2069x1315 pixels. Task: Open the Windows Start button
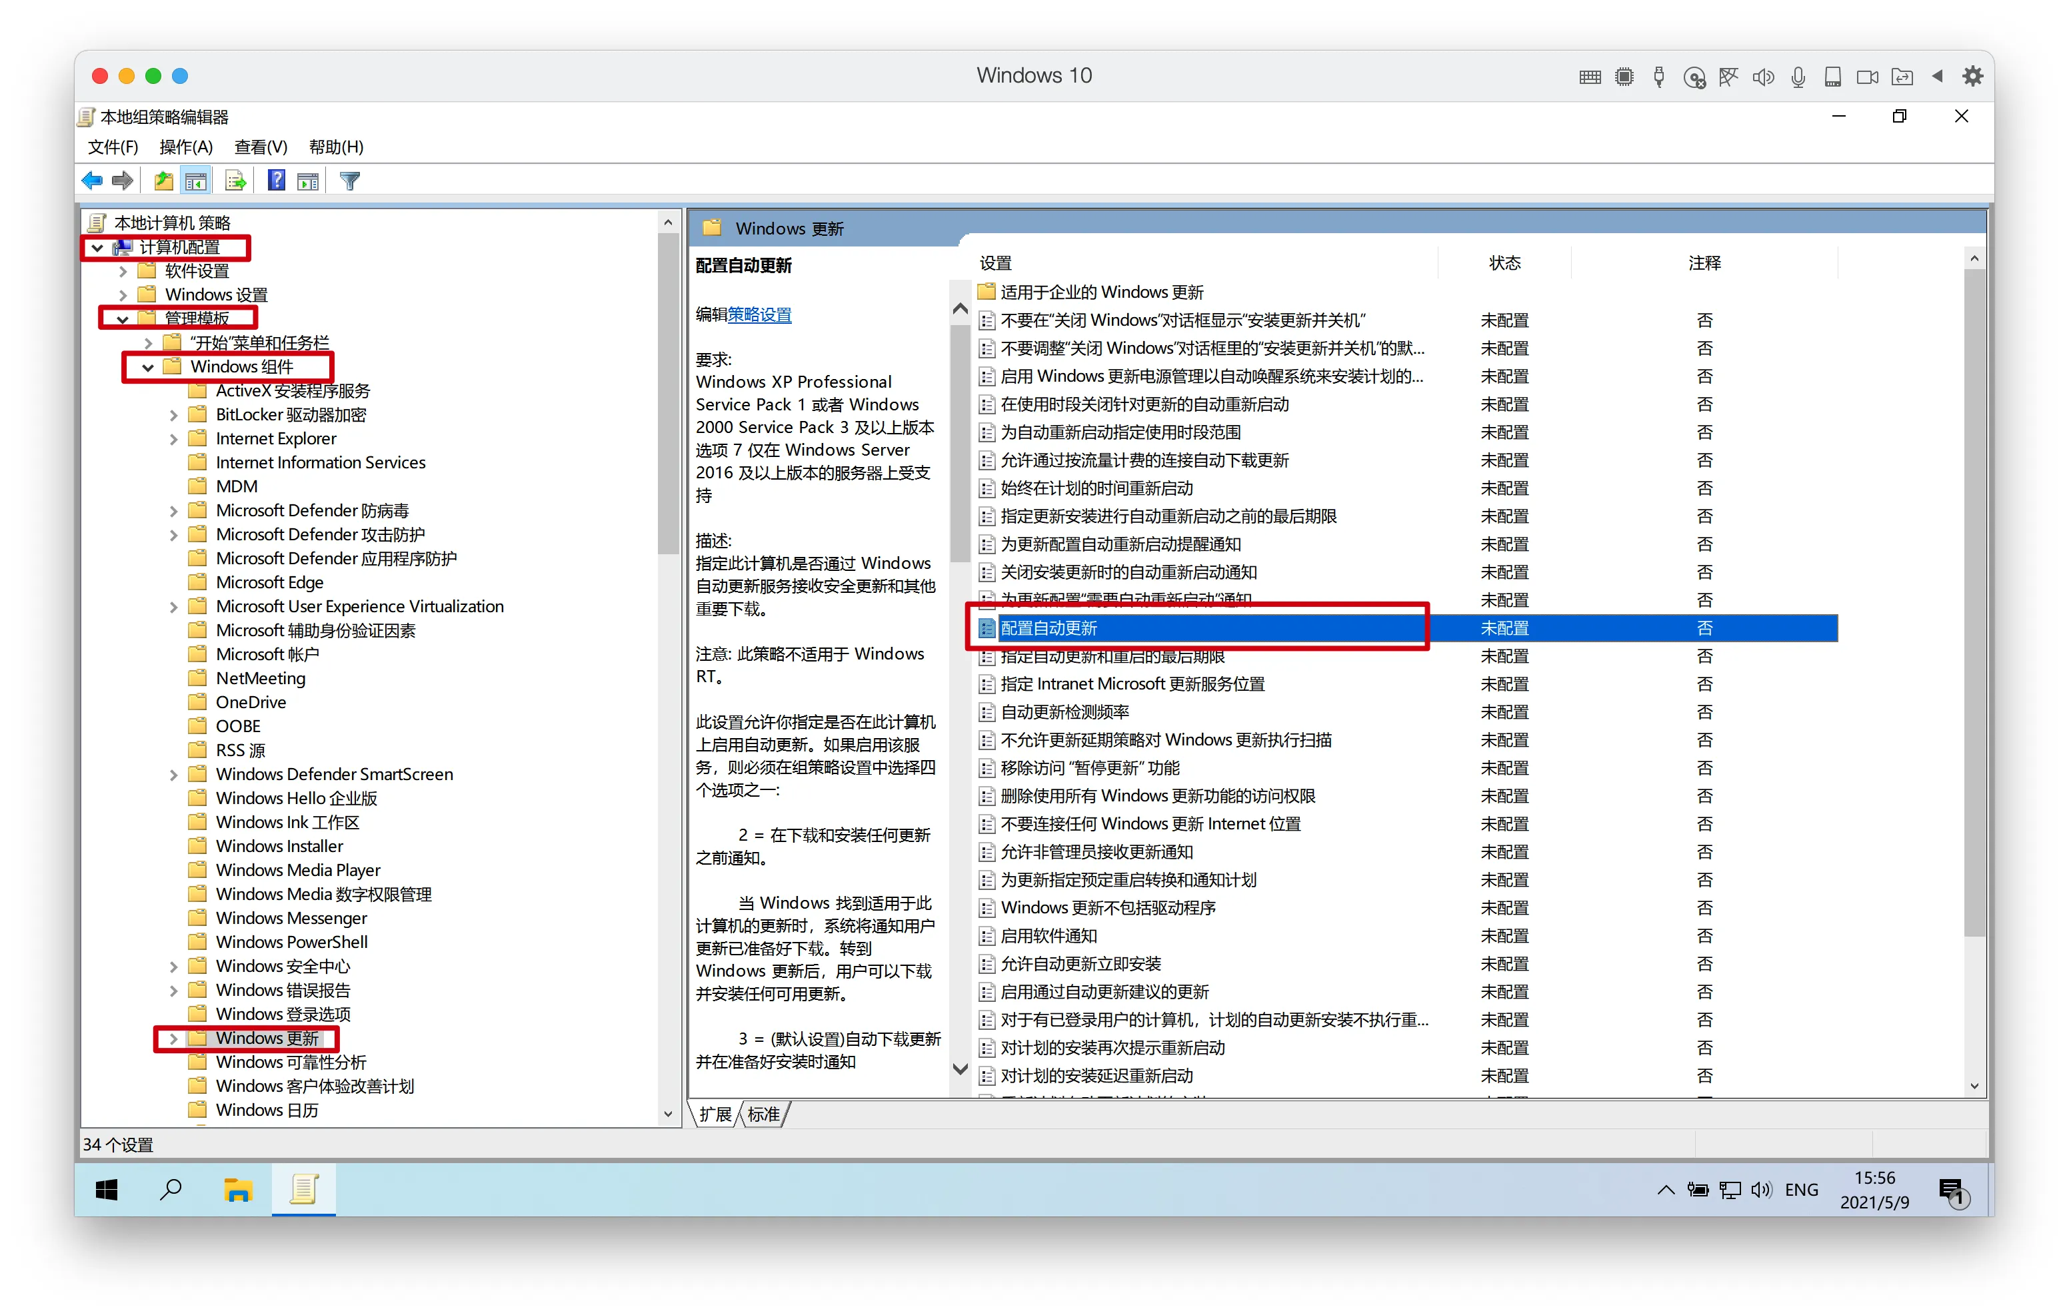coord(107,1190)
